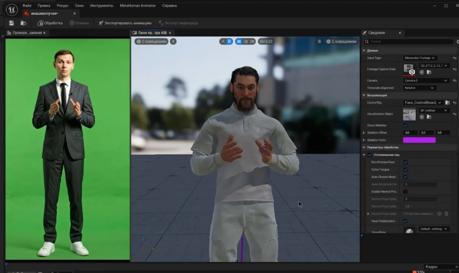Click the footage capture data thumbnail
This screenshot has width=459, height=273.
tap(410, 69)
